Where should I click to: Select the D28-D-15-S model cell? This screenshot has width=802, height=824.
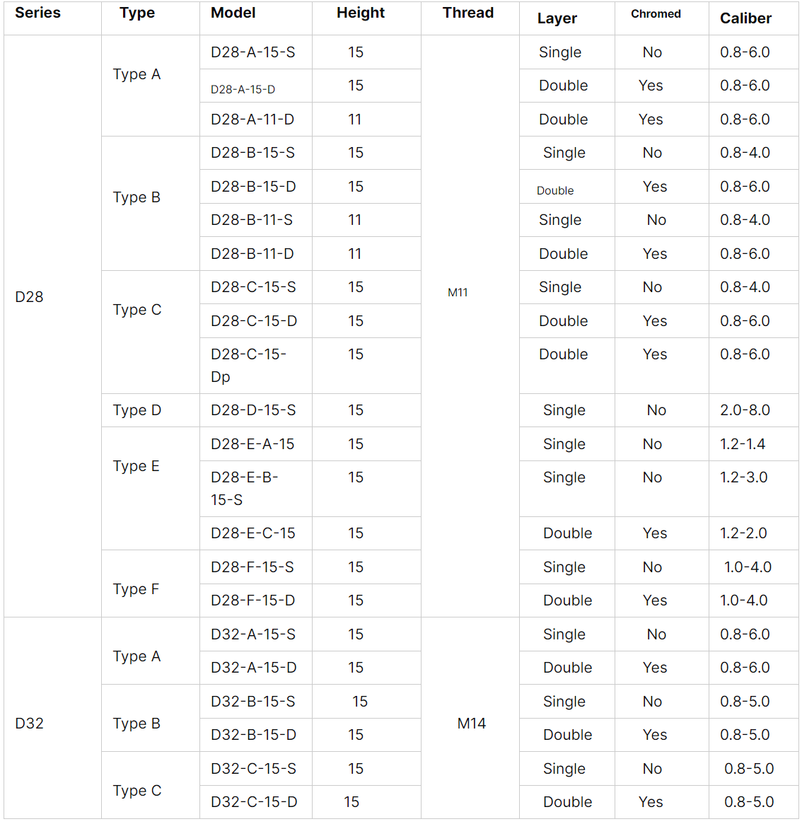click(255, 410)
